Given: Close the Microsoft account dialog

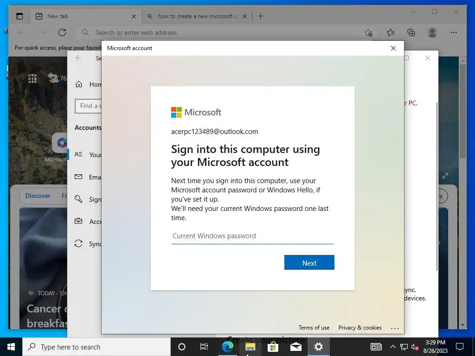Looking at the screenshot, I should point(393,48).
